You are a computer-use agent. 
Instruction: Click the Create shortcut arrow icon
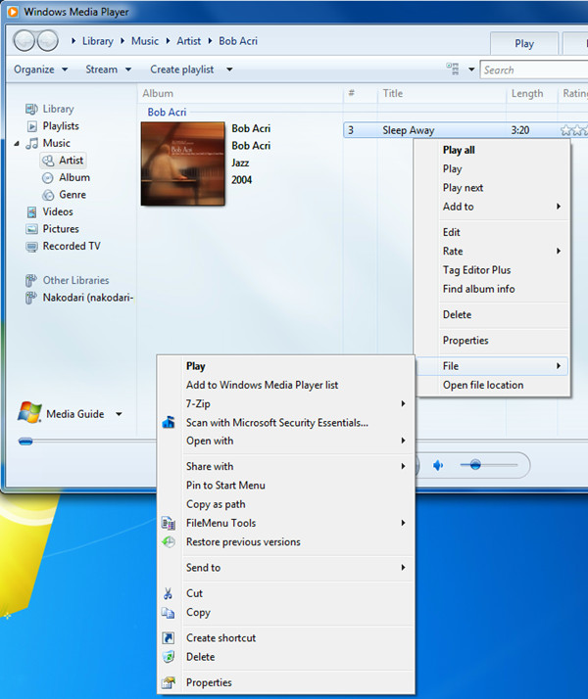169,638
